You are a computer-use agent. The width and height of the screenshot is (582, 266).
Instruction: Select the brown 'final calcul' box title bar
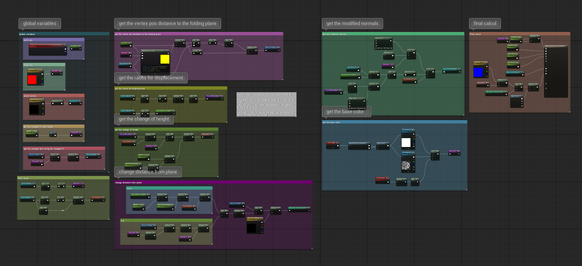520,34
